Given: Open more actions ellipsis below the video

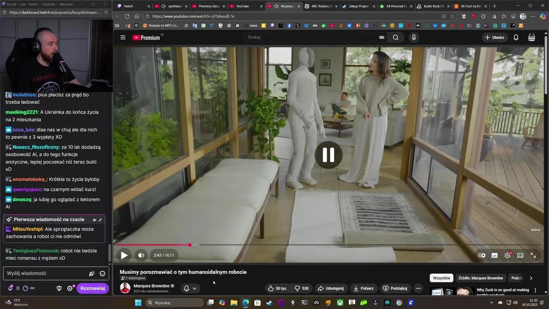Looking at the screenshot, I should [418, 288].
